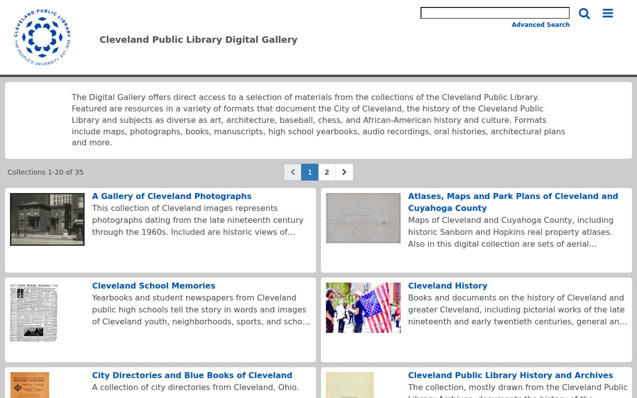Click the Cleveland Public Library logo

(x=42, y=38)
